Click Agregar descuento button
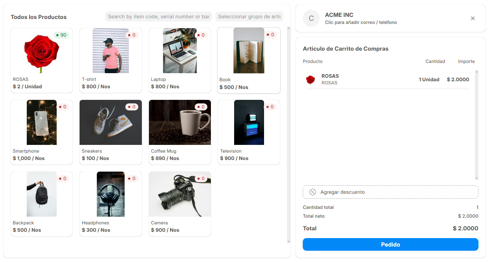The image size is (489, 262). [x=390, y=192]
